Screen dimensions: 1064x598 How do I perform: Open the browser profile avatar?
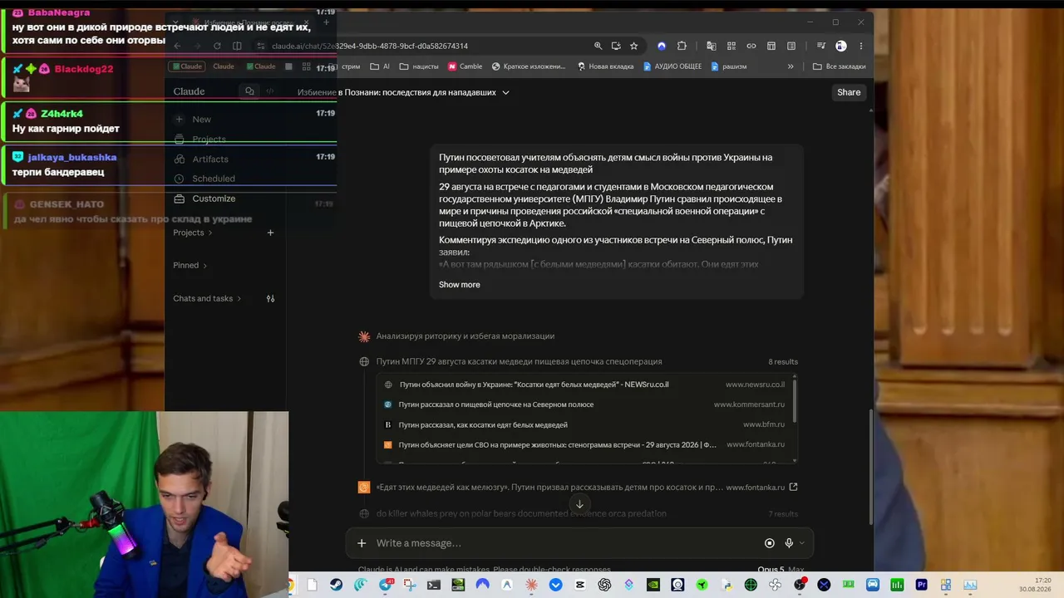pos(841,46)
